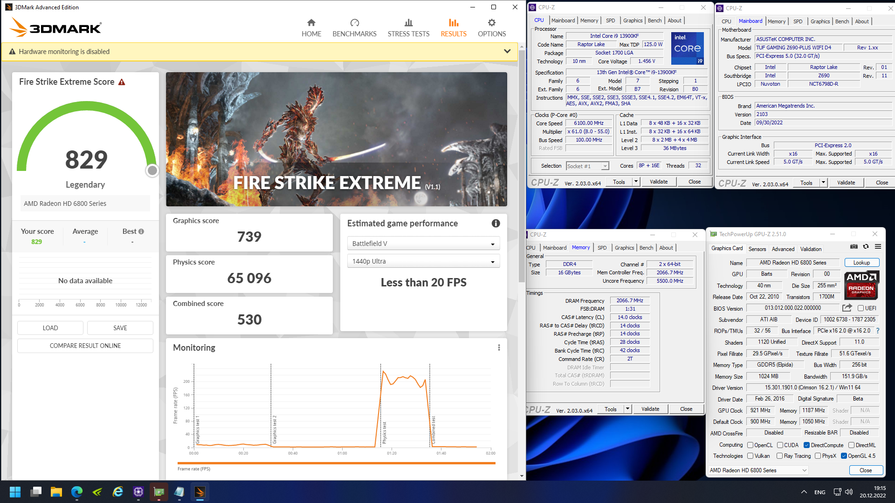895x503 pixels.
Task: Open the HOME section in 3DMark
Action: 311,28
